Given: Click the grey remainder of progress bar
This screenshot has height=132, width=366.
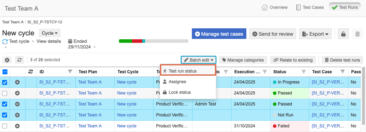Looking at the screenshot, I should [x=167, y=41].
